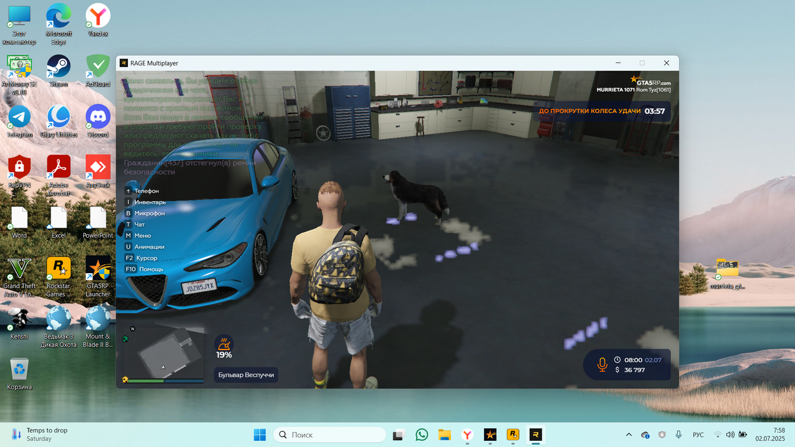Open Mount & Blade II shortcut
Viewport: 795px width, 447px height.
(x=98, y=327)
